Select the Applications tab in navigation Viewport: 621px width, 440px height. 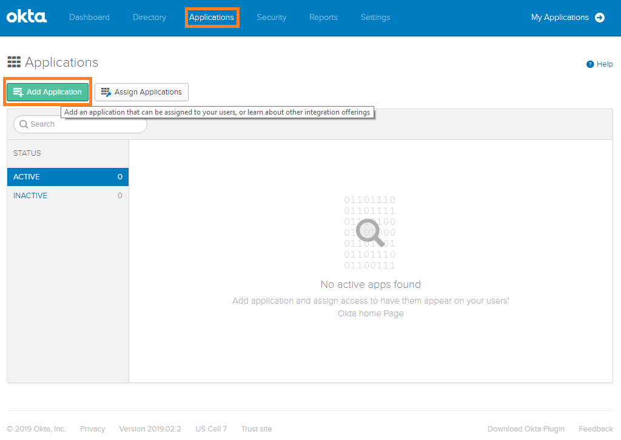[x=212, y=18]
